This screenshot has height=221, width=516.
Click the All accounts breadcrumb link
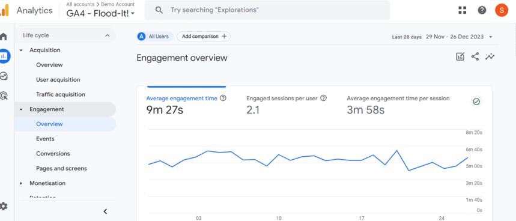coord(80,4)
